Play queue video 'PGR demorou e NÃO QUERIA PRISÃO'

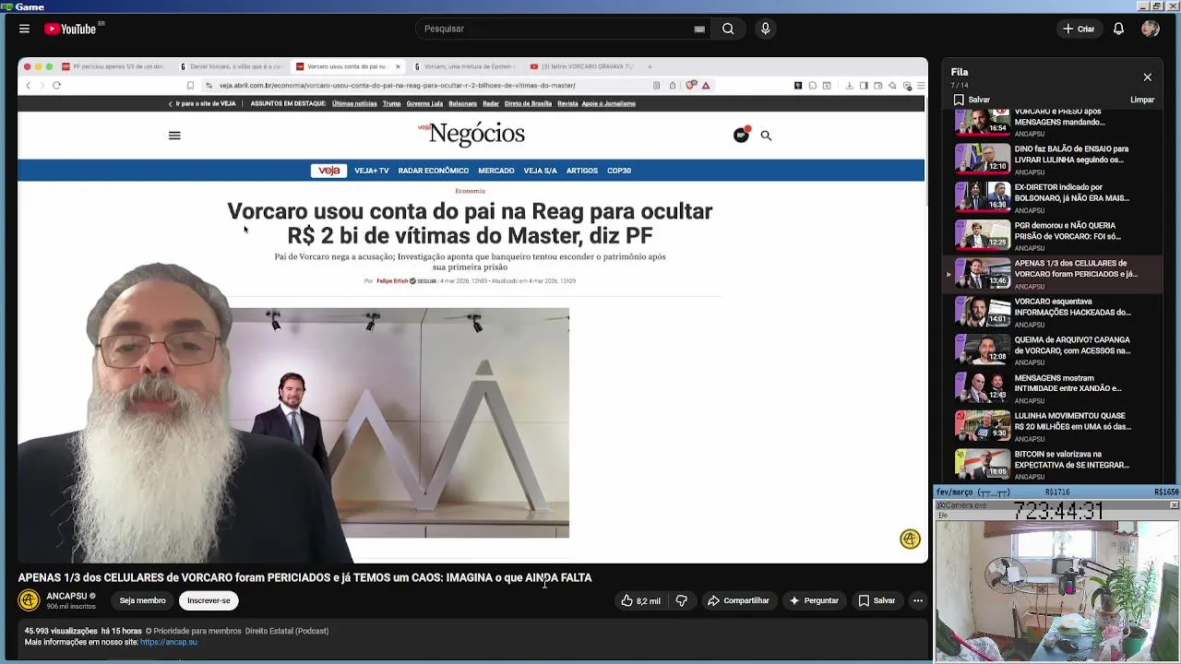pyautogui.click(x=1051, y=235)
